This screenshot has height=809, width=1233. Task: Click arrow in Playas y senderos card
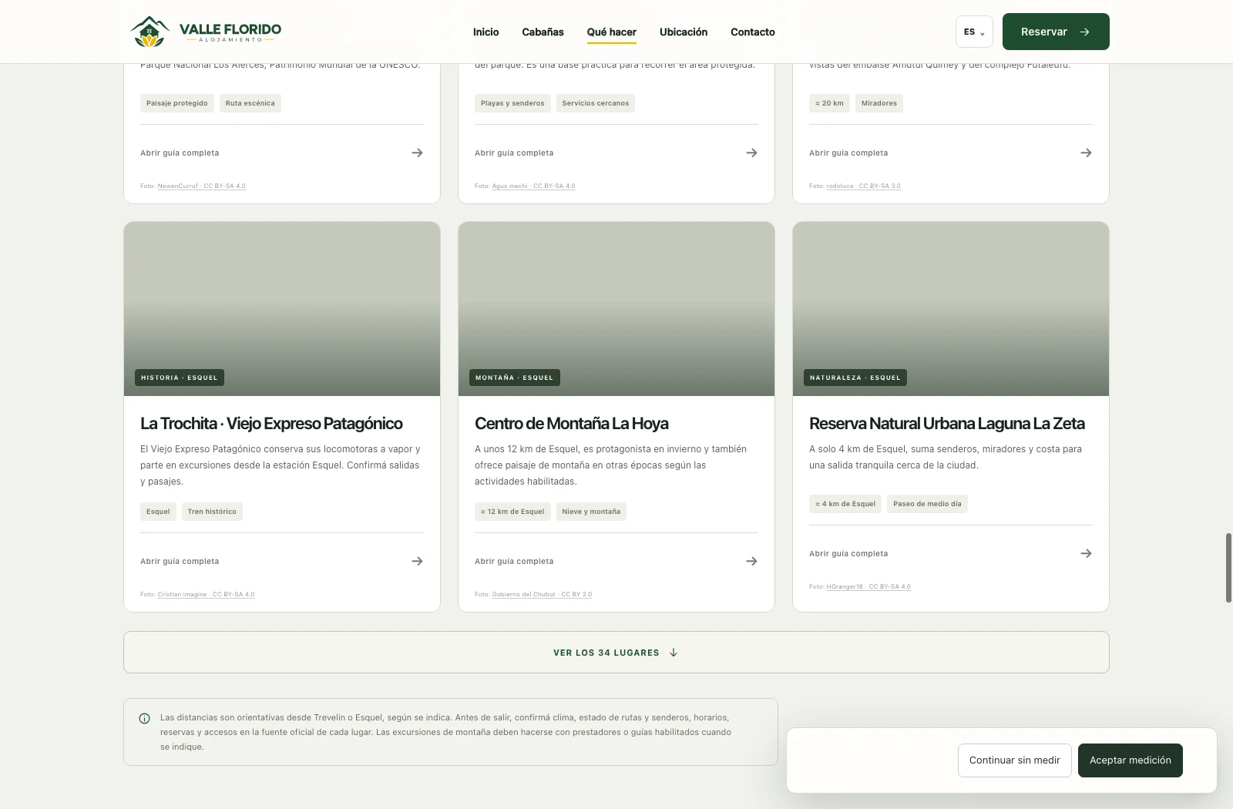click(x=751, y=153)
